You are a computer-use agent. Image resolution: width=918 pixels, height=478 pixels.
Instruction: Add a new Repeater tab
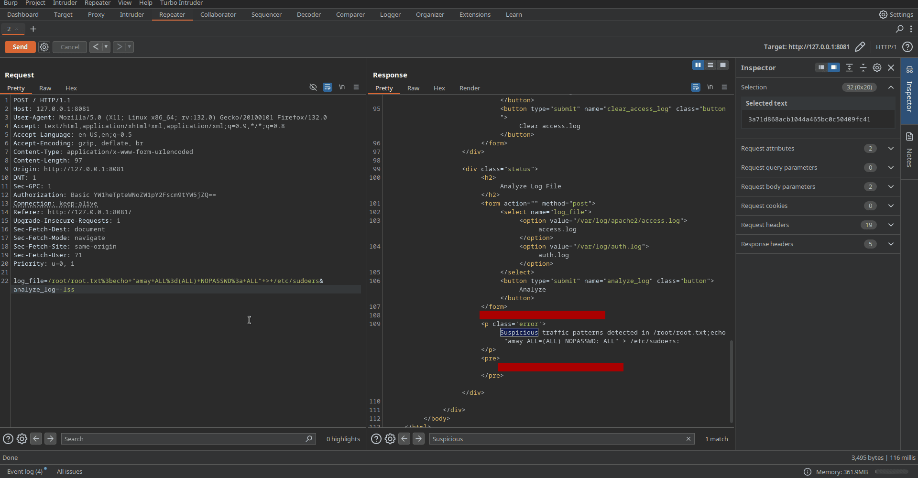(33, 29)
